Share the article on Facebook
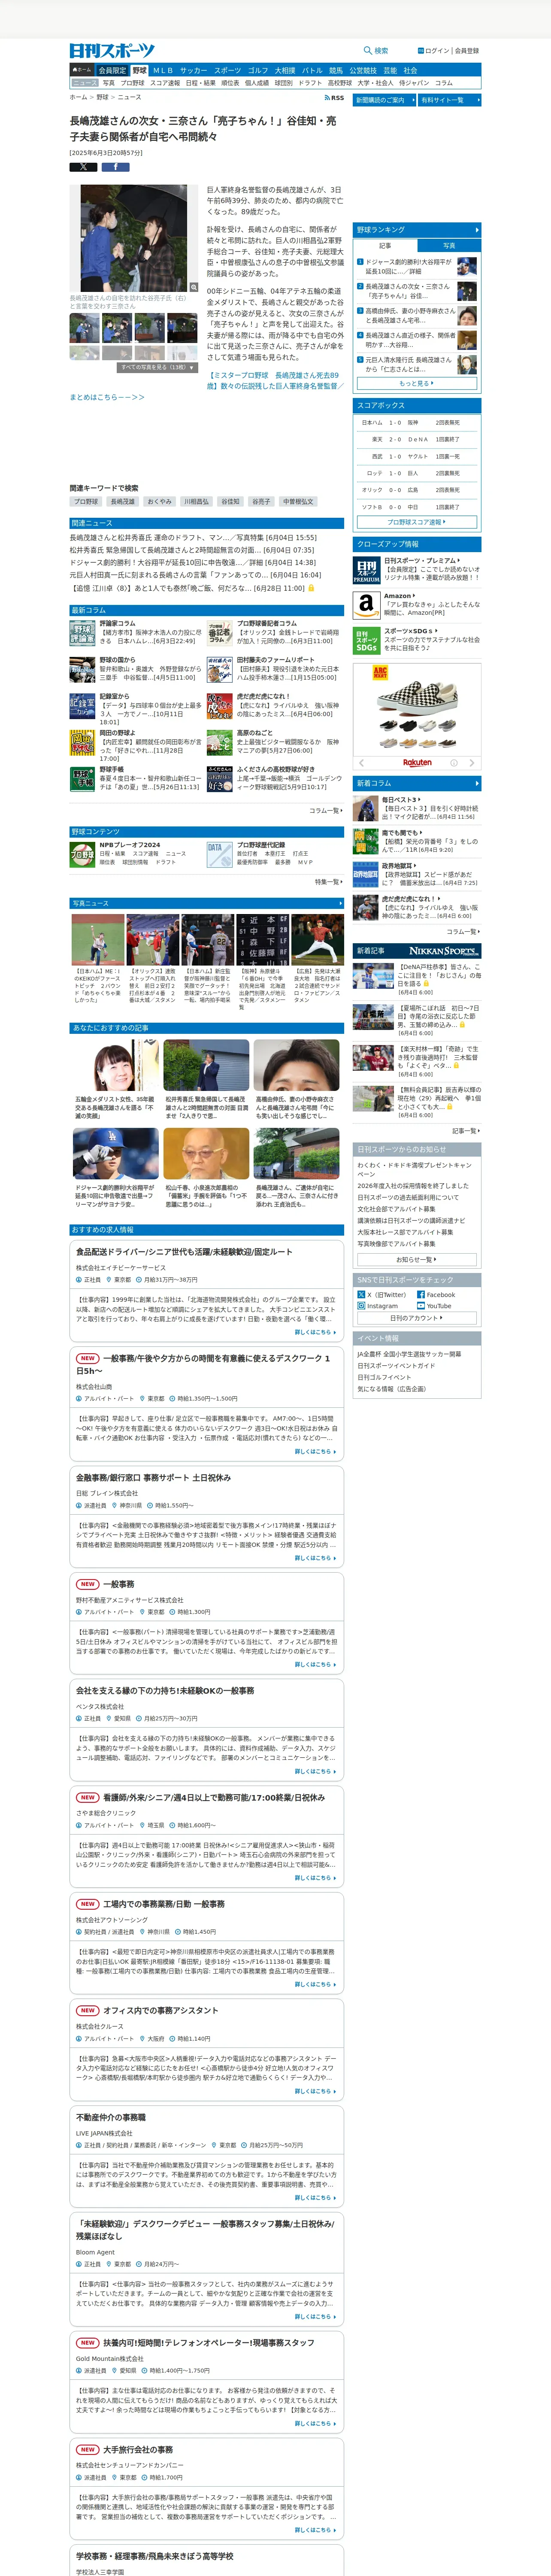Image resolution: width=551 pixels, height=2576 pixels. (115, 167)
